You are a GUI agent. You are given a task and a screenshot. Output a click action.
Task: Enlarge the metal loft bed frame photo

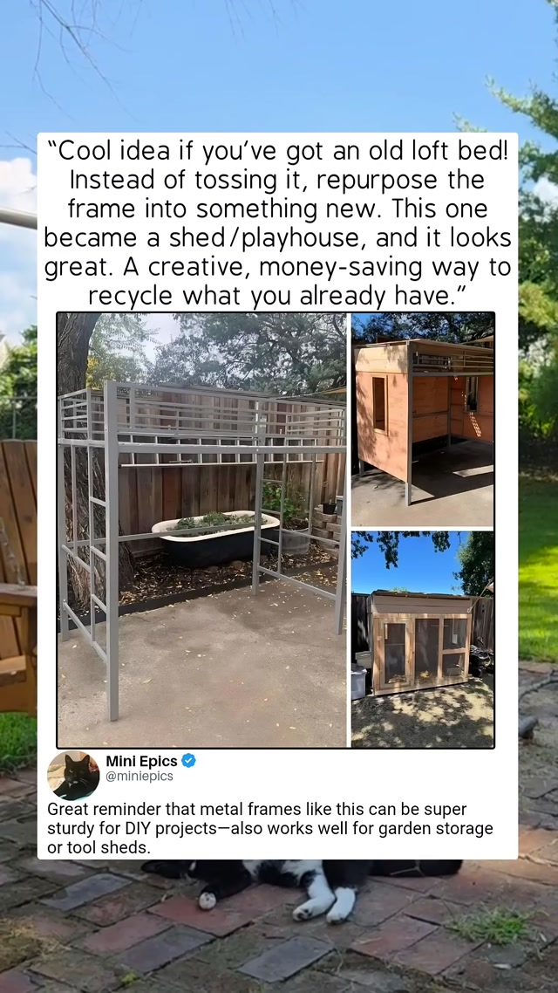202,530
